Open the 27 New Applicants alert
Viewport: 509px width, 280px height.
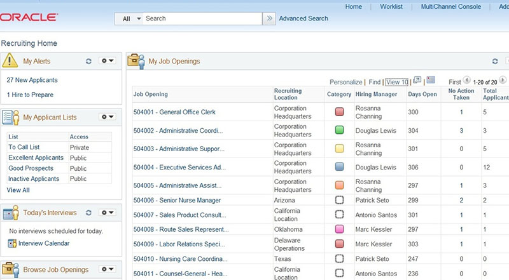(x=32, y=80)
